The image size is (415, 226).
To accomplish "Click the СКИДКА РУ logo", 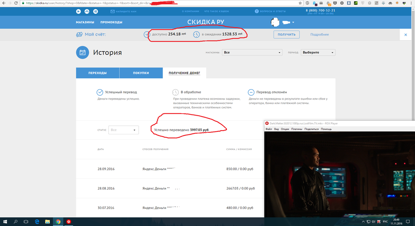I will pos(206,22).
